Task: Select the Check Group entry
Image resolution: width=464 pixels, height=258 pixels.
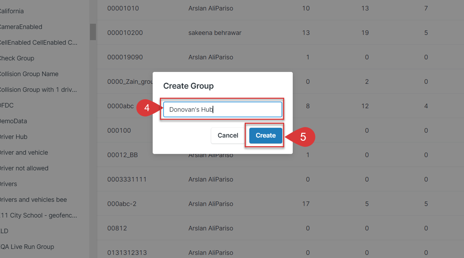Action: tap(16, 58)
